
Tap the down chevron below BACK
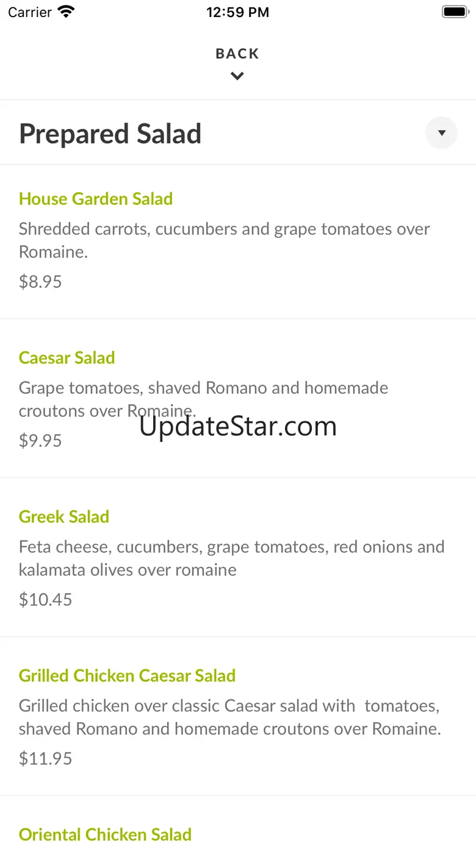[237, 76]
